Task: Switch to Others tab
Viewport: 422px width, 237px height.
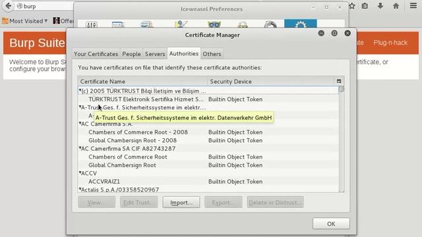Action: pyautogui.click(x=212, y=54)
